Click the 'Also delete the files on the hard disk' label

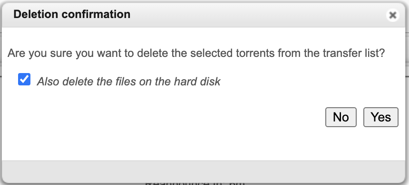click(128, 82)
